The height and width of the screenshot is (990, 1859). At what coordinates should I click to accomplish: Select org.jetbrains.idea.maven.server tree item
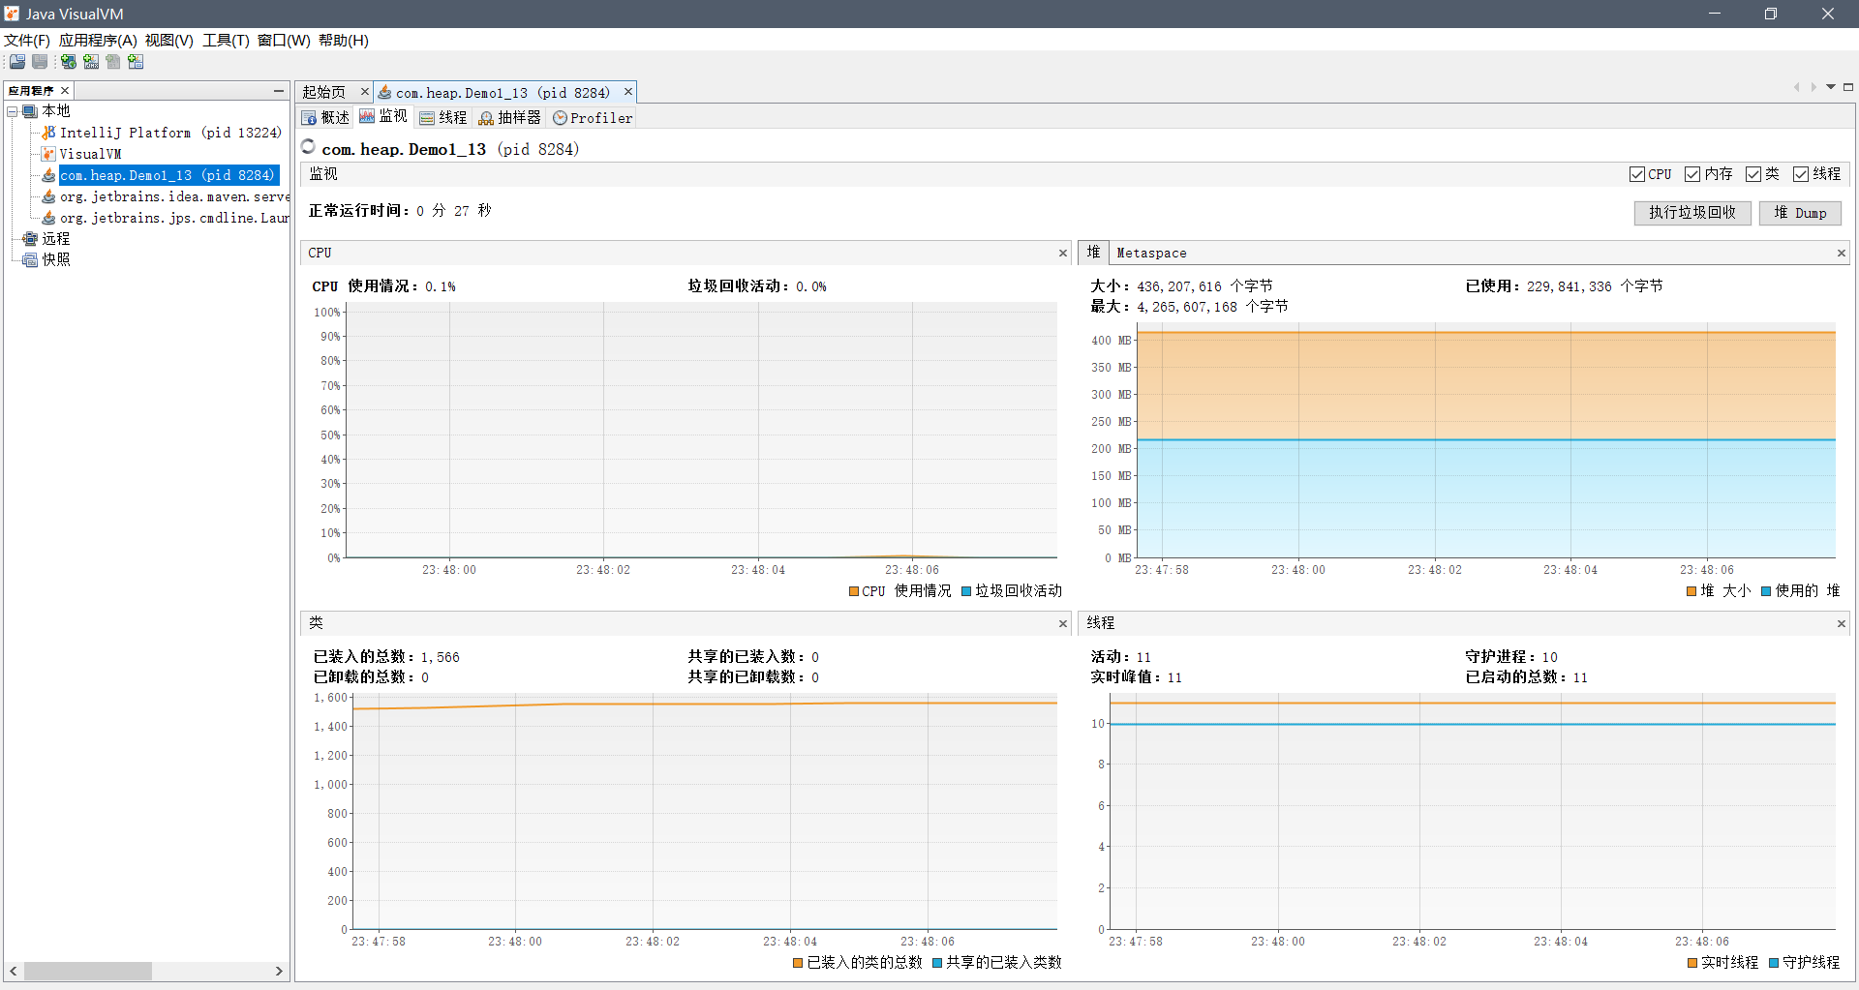tap(174, 196)
